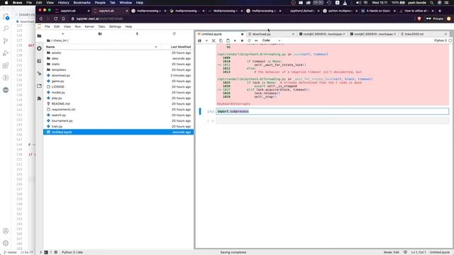
Task: Open JupyterLab View menu
Action: 67,27
